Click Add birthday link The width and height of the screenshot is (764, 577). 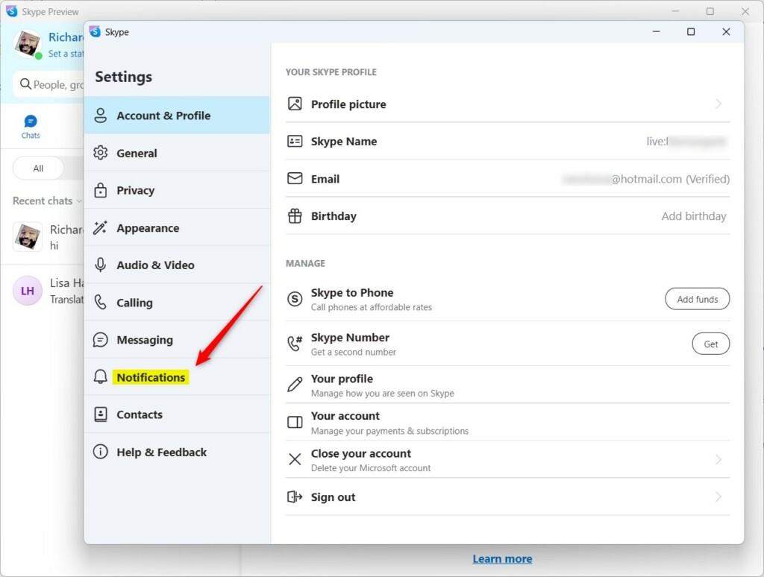(693, 216)
